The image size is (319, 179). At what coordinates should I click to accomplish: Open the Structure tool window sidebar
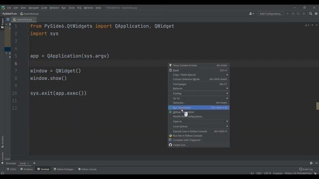click(x=2, y=141)
